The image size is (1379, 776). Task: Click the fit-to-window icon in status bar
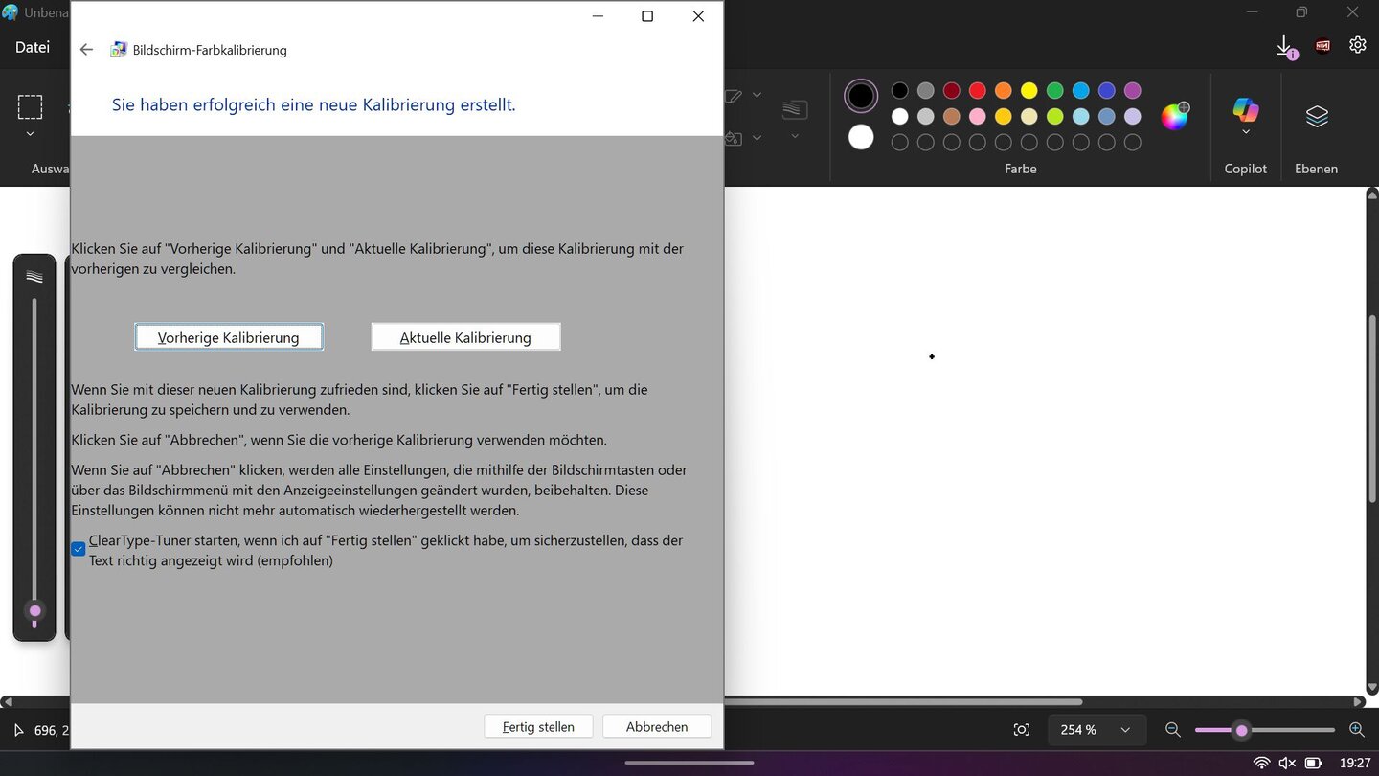point(1022,730)
